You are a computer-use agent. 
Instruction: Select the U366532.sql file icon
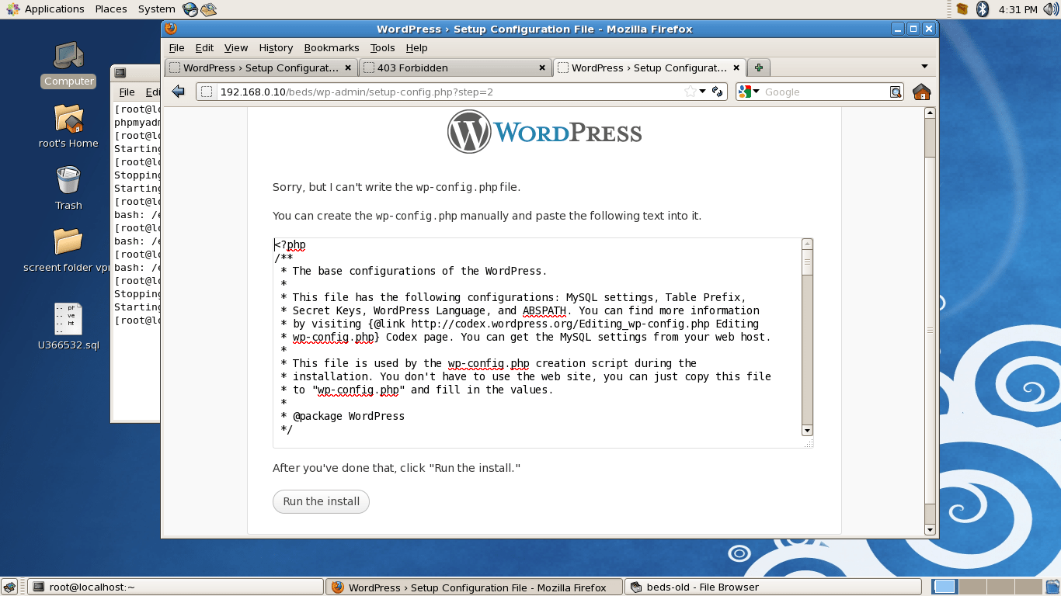68,327
